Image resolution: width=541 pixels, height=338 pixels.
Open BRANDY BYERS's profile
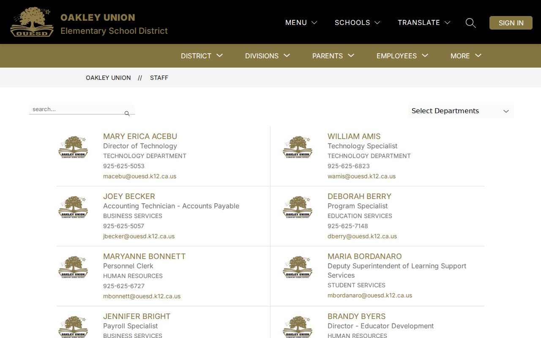(356, 316)
